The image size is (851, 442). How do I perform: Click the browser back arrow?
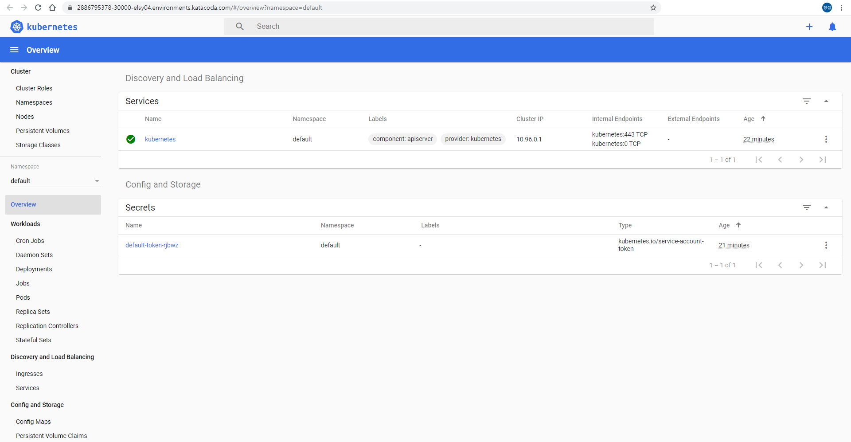tap(10, 8)
